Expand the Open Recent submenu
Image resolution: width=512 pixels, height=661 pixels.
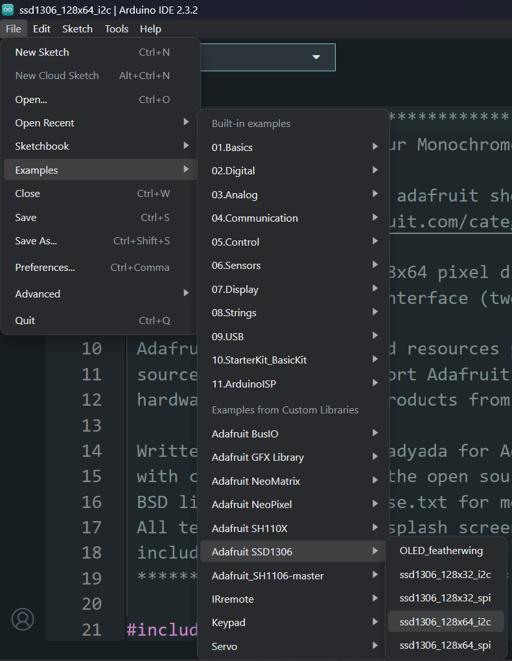click(100, 122)
